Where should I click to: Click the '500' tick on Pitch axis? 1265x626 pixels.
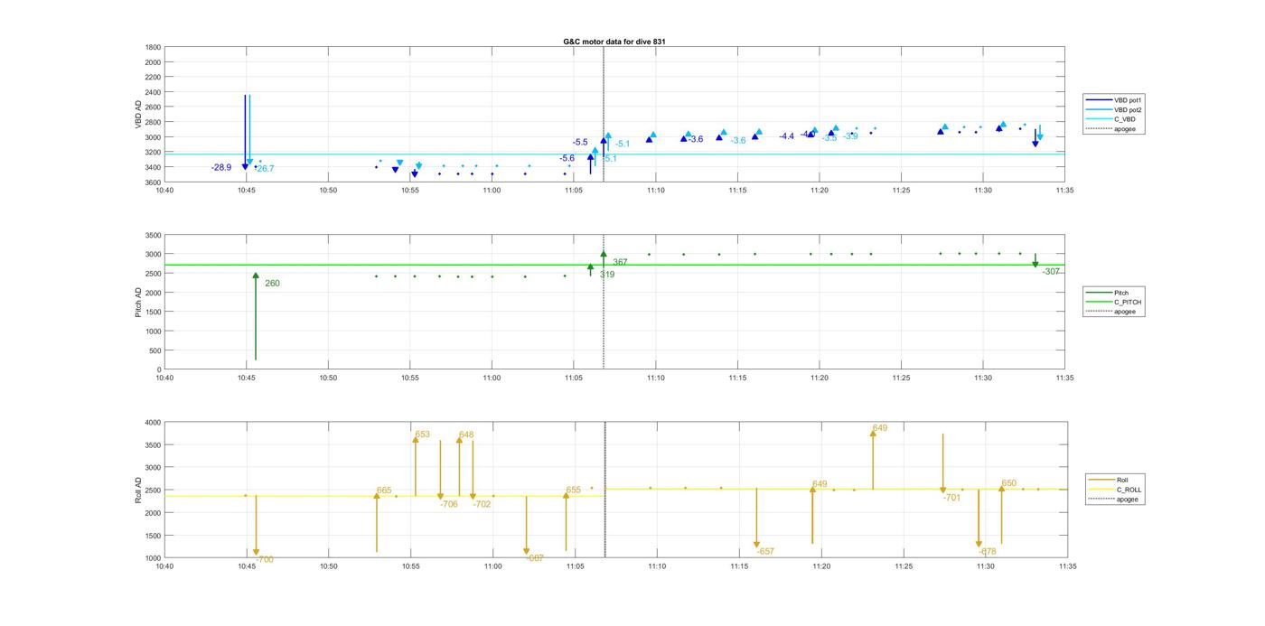click(x=155, y=350)
